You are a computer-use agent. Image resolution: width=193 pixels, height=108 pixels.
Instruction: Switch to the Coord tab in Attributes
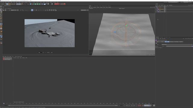click(162, 42)
